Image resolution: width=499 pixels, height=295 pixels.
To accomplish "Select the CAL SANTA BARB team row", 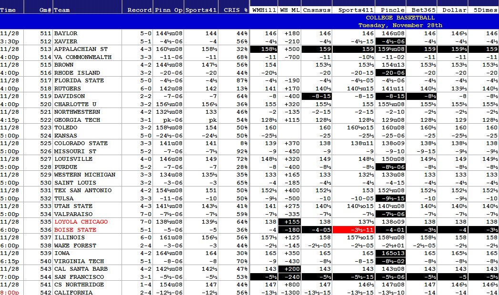I will click(250, 269).
